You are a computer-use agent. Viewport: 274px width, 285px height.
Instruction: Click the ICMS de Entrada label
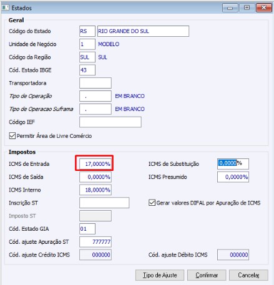tap(29, 164)
